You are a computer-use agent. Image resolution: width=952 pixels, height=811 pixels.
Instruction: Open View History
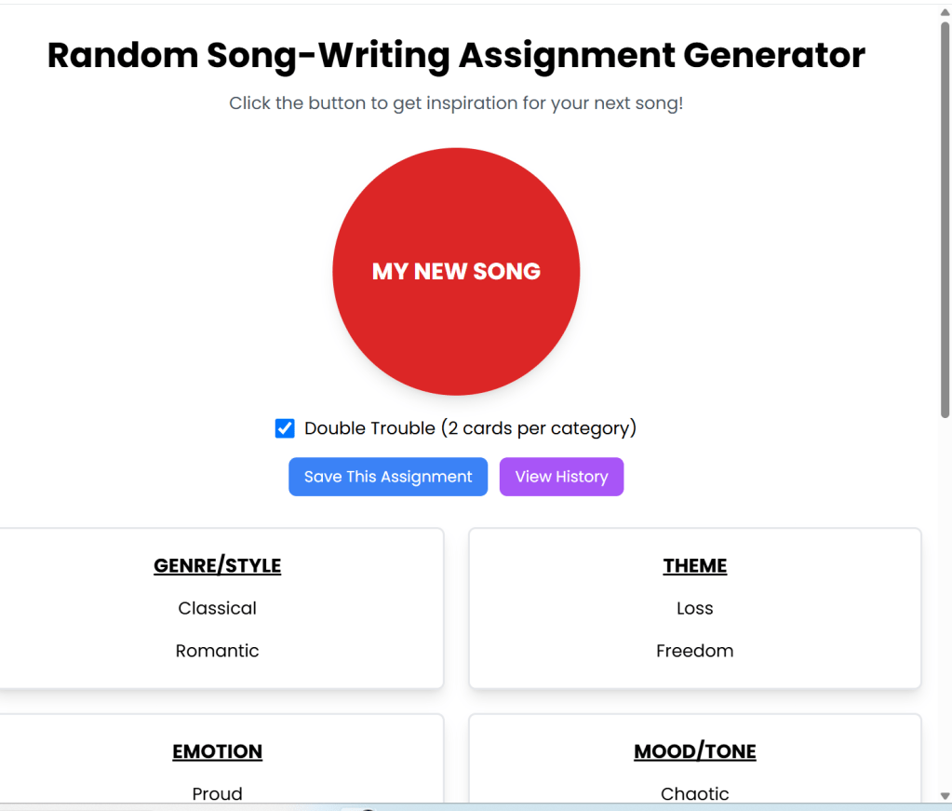(561, 477)
